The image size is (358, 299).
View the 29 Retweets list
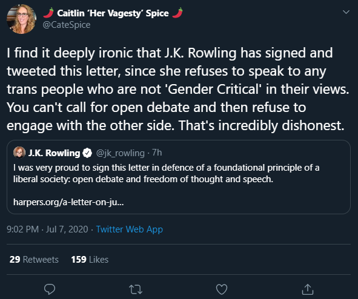coord(34,260)
